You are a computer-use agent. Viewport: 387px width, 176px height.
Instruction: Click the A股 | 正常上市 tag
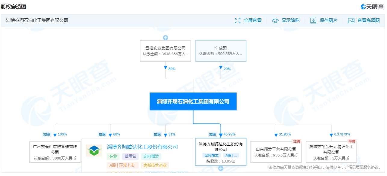[x=123, y=165]
